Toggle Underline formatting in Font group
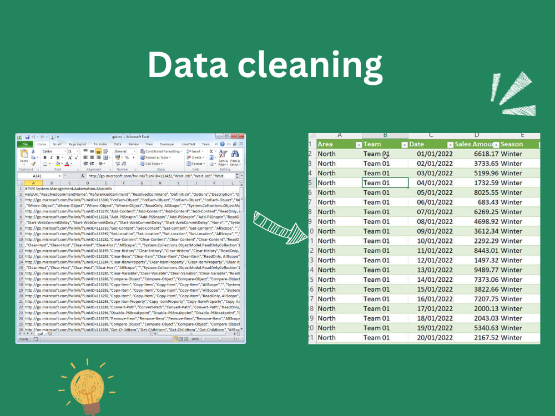Screen dimensions: 555x416 (58, 158)
